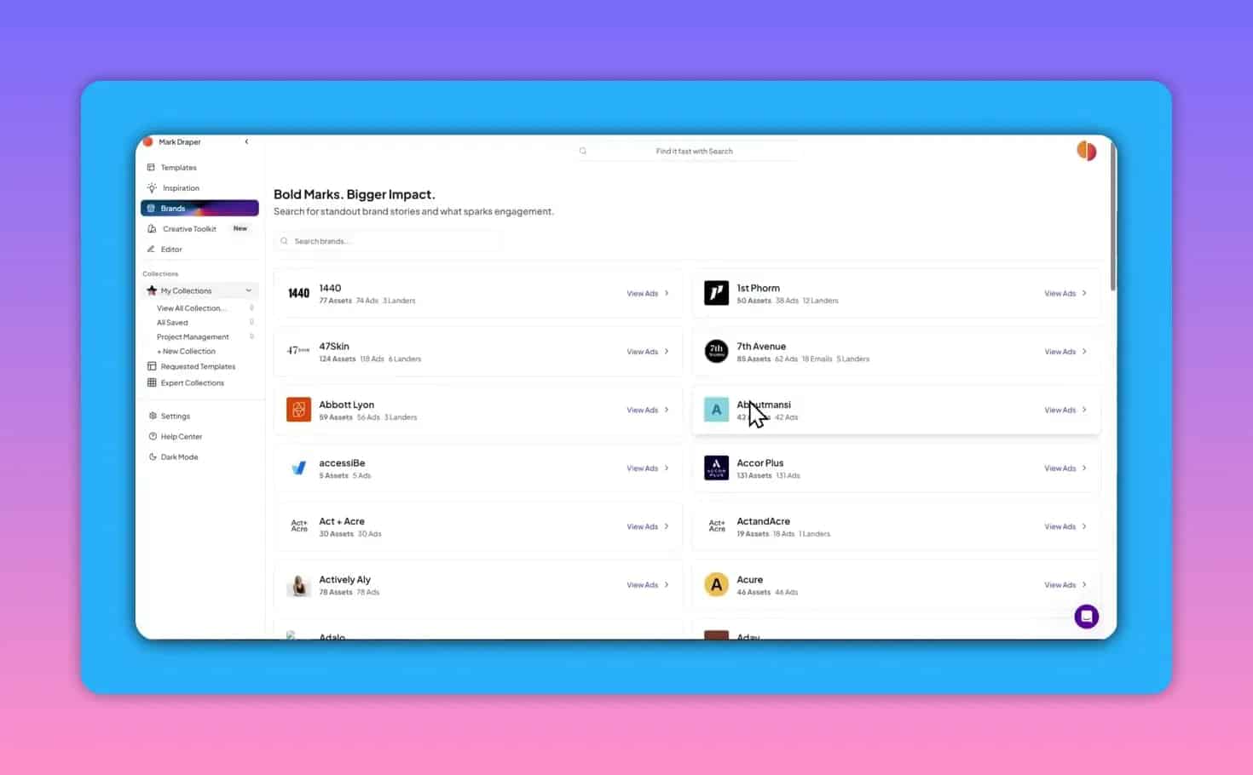The width and height of the screenshot is (1253, 775).
Task: Open Settings from the sidebar
Action: pyautogui.click(x=175, y=416)
